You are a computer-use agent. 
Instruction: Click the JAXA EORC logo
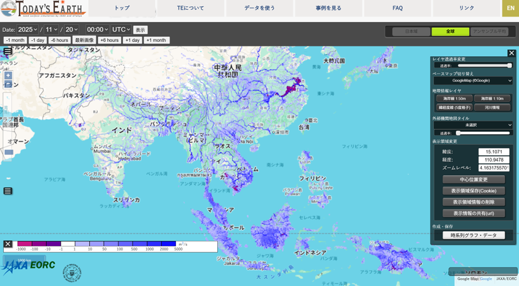click(x=28, y=266)
